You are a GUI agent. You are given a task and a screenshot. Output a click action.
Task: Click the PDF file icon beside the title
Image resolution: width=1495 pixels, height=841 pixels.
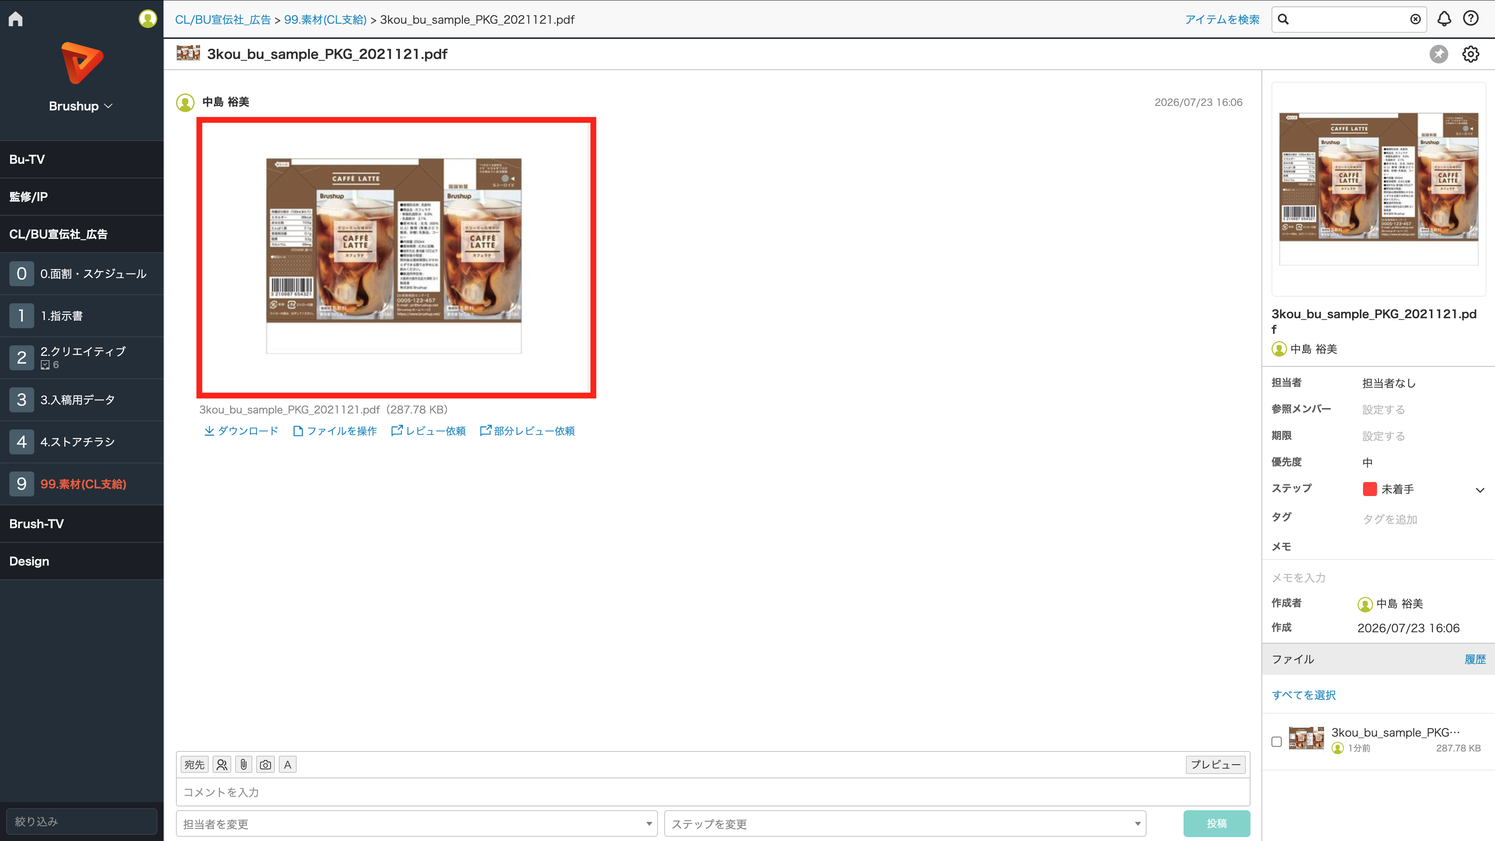tap(188, 53)
